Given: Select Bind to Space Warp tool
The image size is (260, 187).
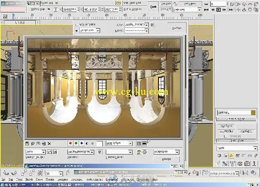Looking at the screenshot, I should pyautogui.click(x=40, y=173).
